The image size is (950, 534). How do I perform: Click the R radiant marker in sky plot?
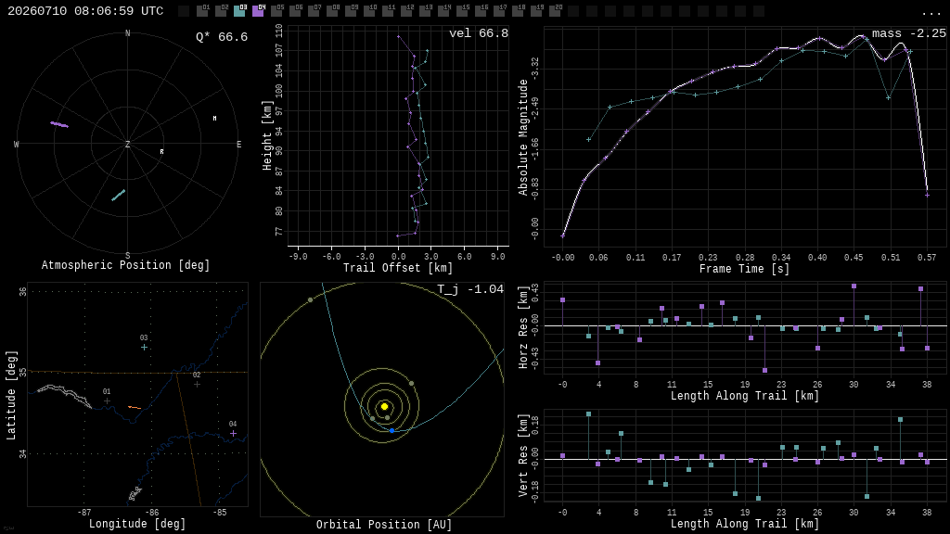click(x=161, y=151)
